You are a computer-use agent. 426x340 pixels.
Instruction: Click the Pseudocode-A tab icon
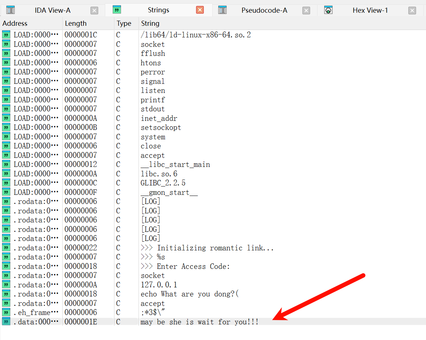(x=222, y=10)
